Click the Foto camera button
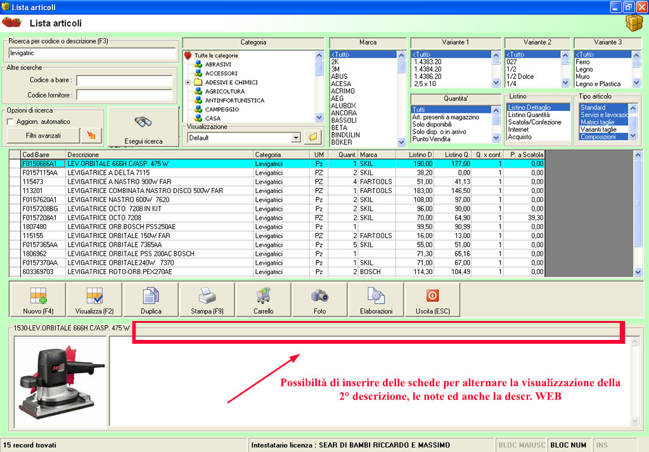The image size is (649, 452). click(x=319, y=300)
